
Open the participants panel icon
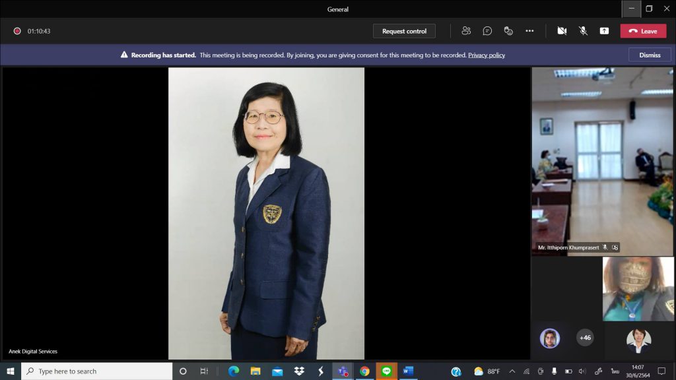click(466, 30)
